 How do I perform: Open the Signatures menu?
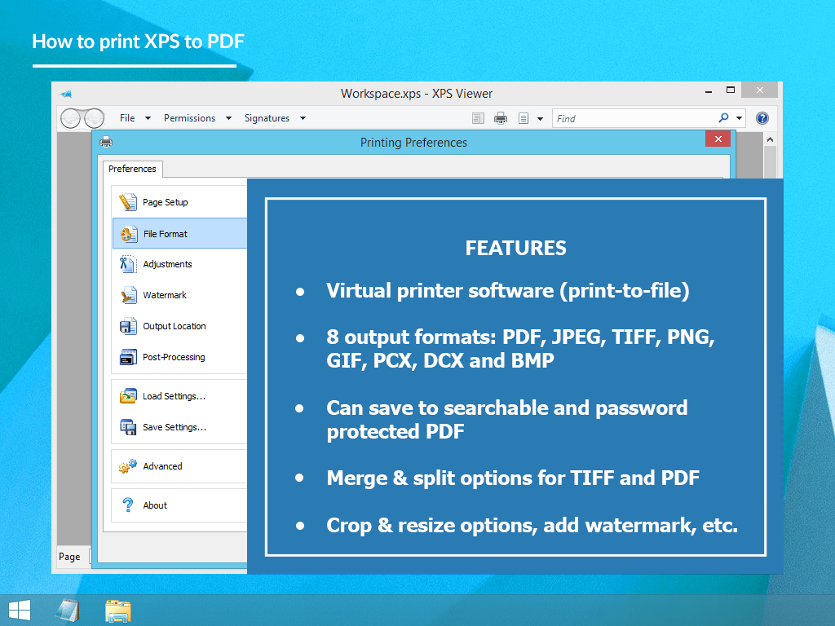(x=267, y=118)
